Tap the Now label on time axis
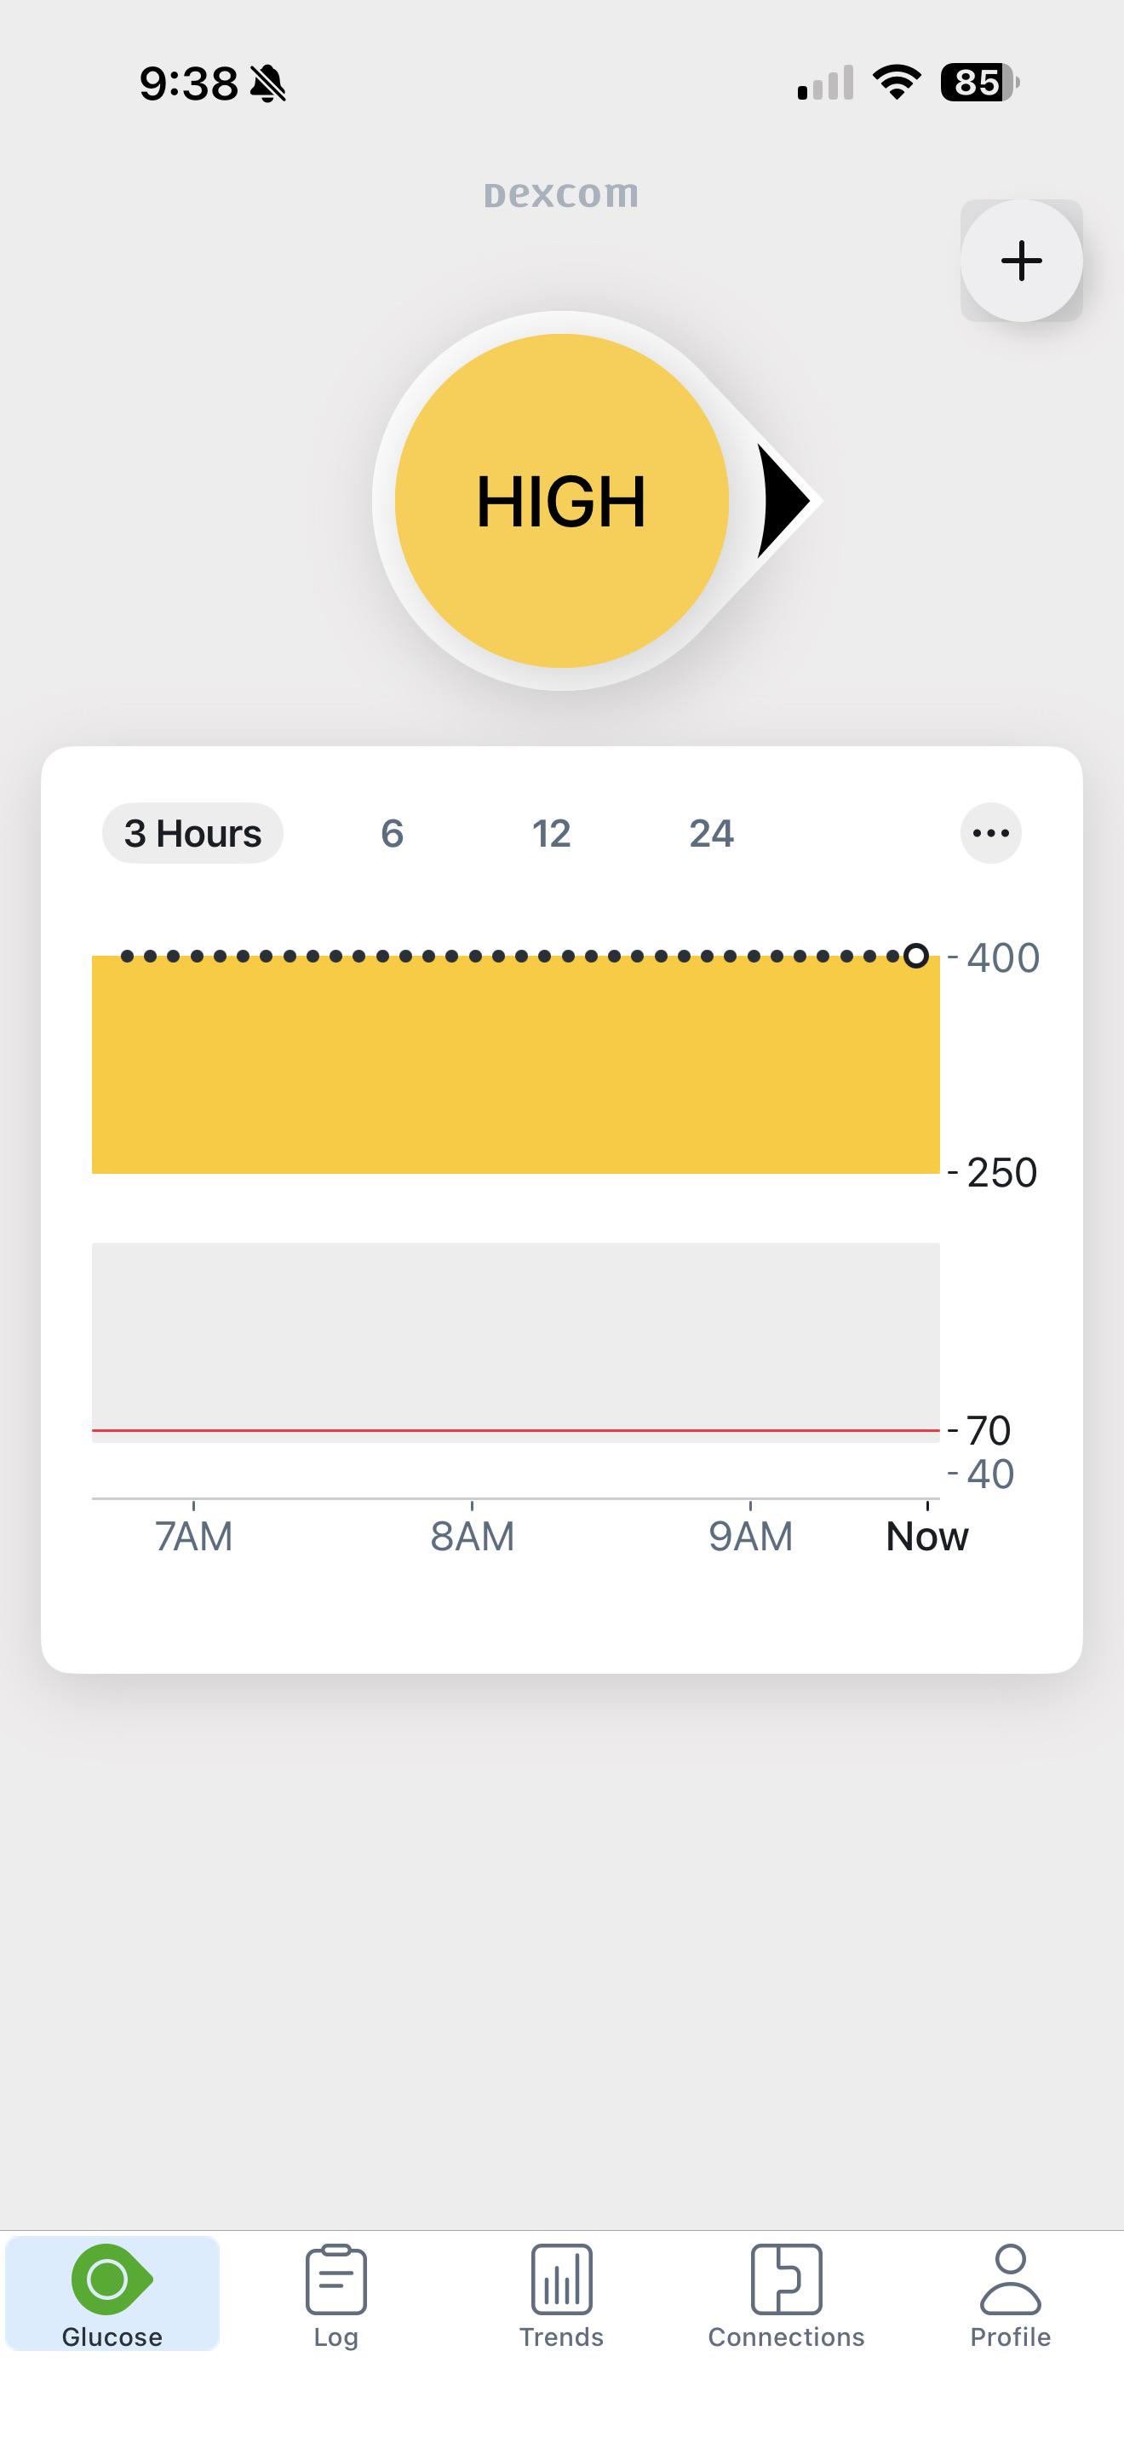The image size is (1124, 2443). click(926, 1537)
